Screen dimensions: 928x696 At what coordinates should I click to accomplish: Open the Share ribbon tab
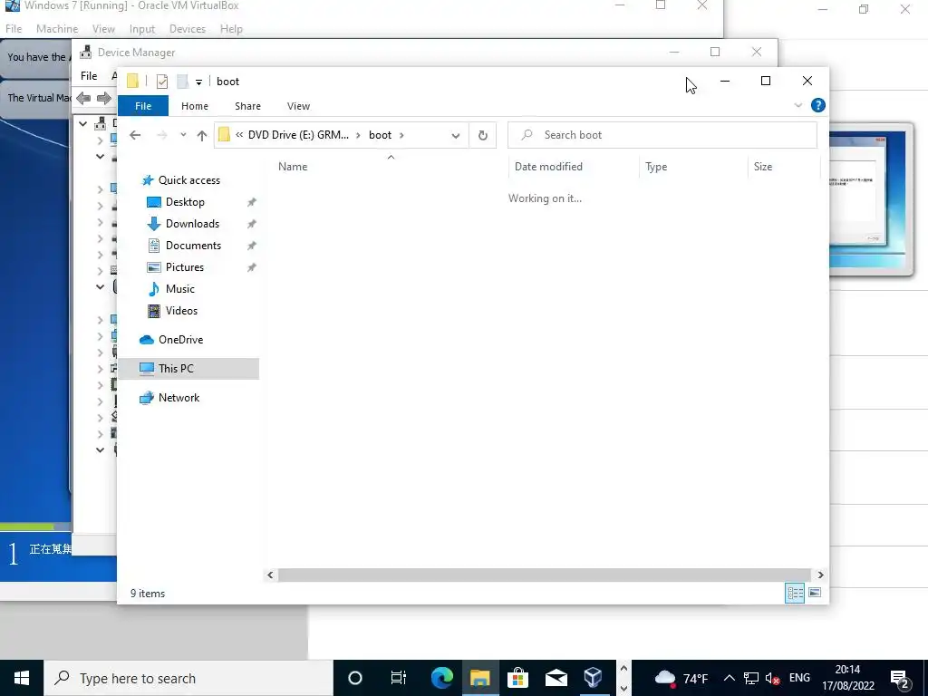click(x=247, y=106)
